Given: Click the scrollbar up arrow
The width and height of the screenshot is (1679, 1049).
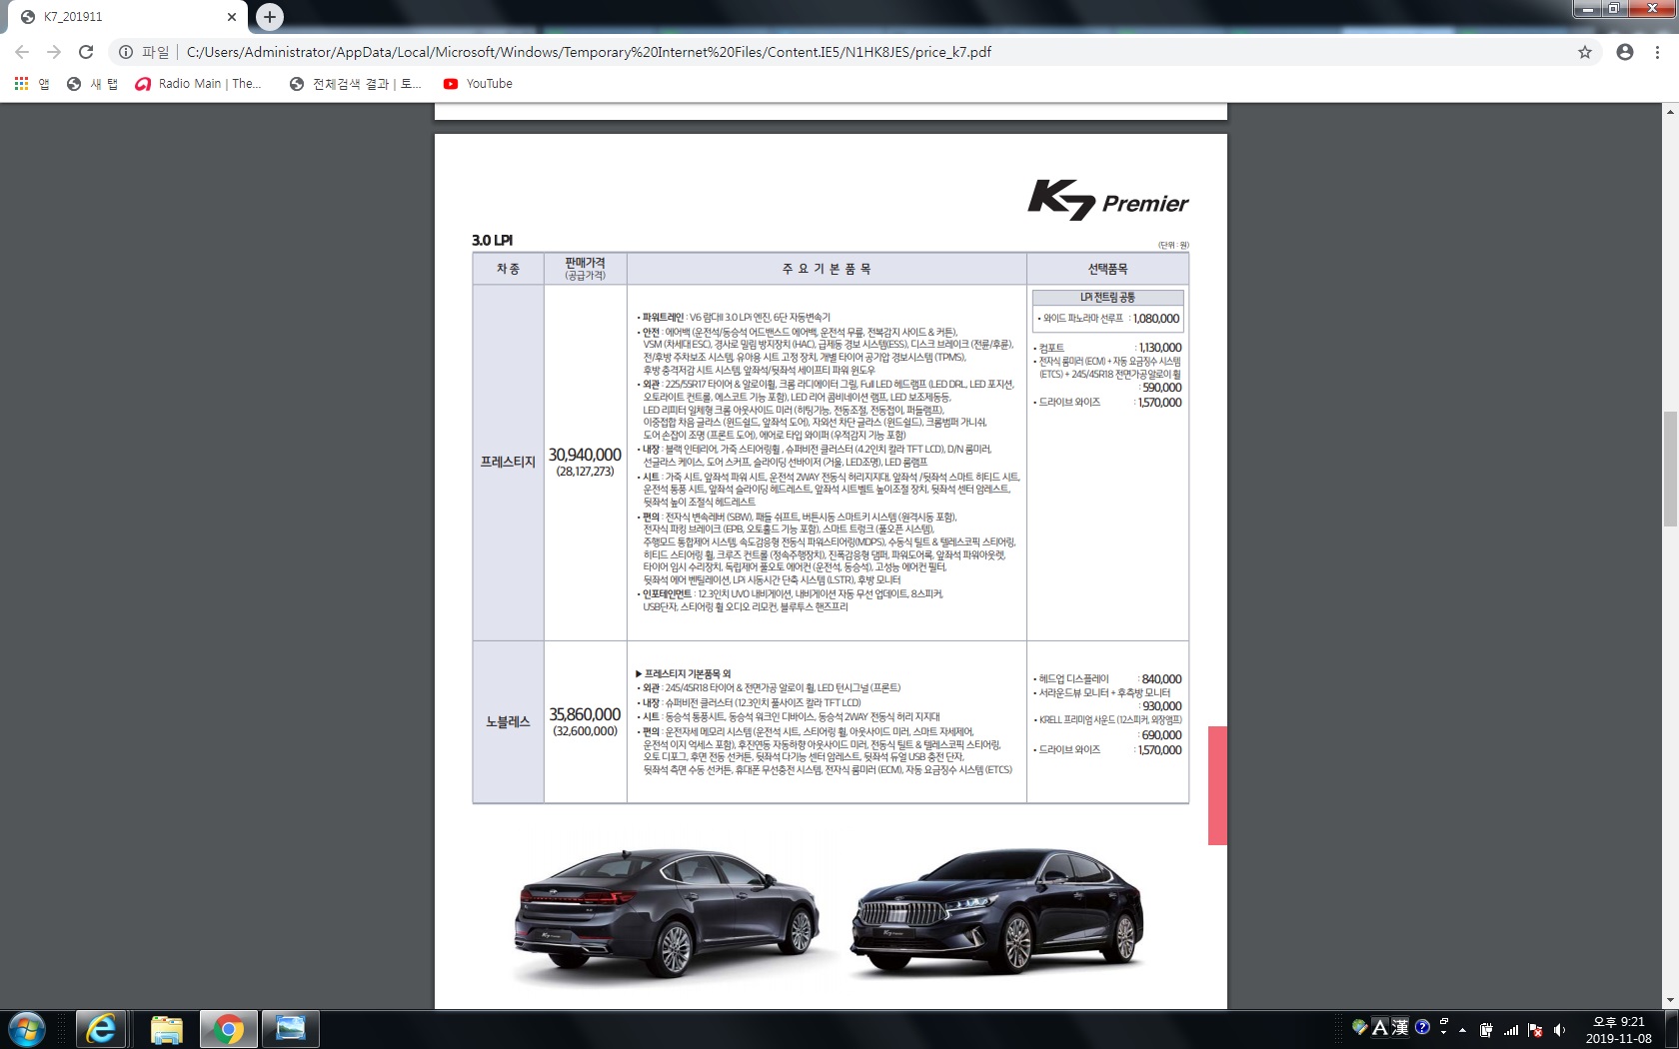Looking at the screenshot, I should pyautogui.click(x=1670, y=111).
